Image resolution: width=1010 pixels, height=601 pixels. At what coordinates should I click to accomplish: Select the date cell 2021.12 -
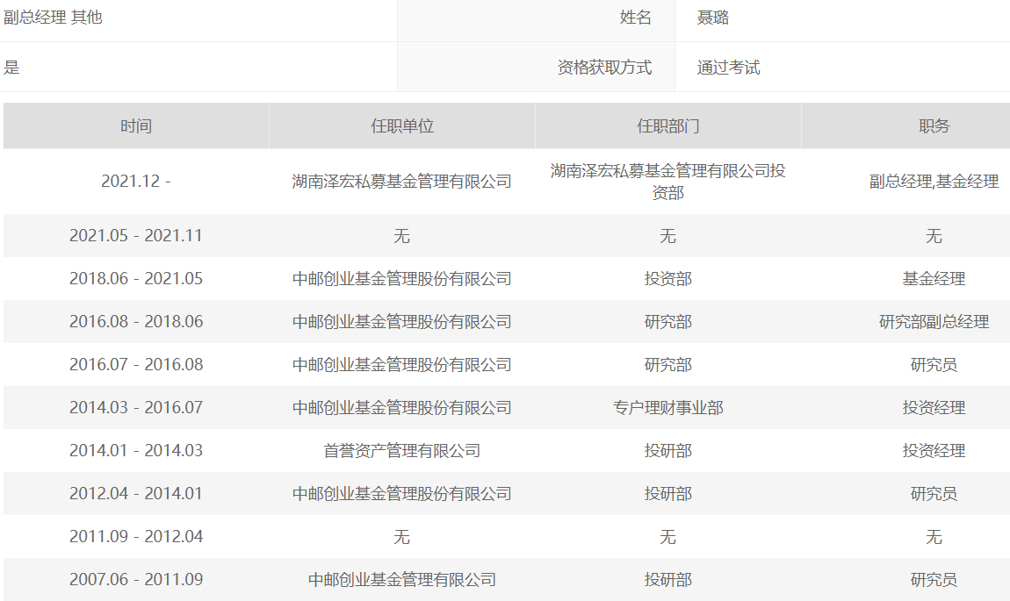(x=136, y=182)
